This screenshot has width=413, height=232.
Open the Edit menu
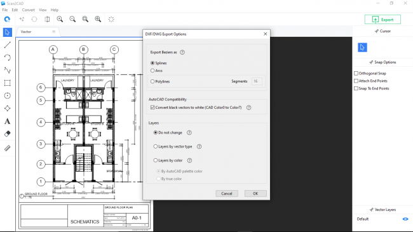click(x=15, y=10)
